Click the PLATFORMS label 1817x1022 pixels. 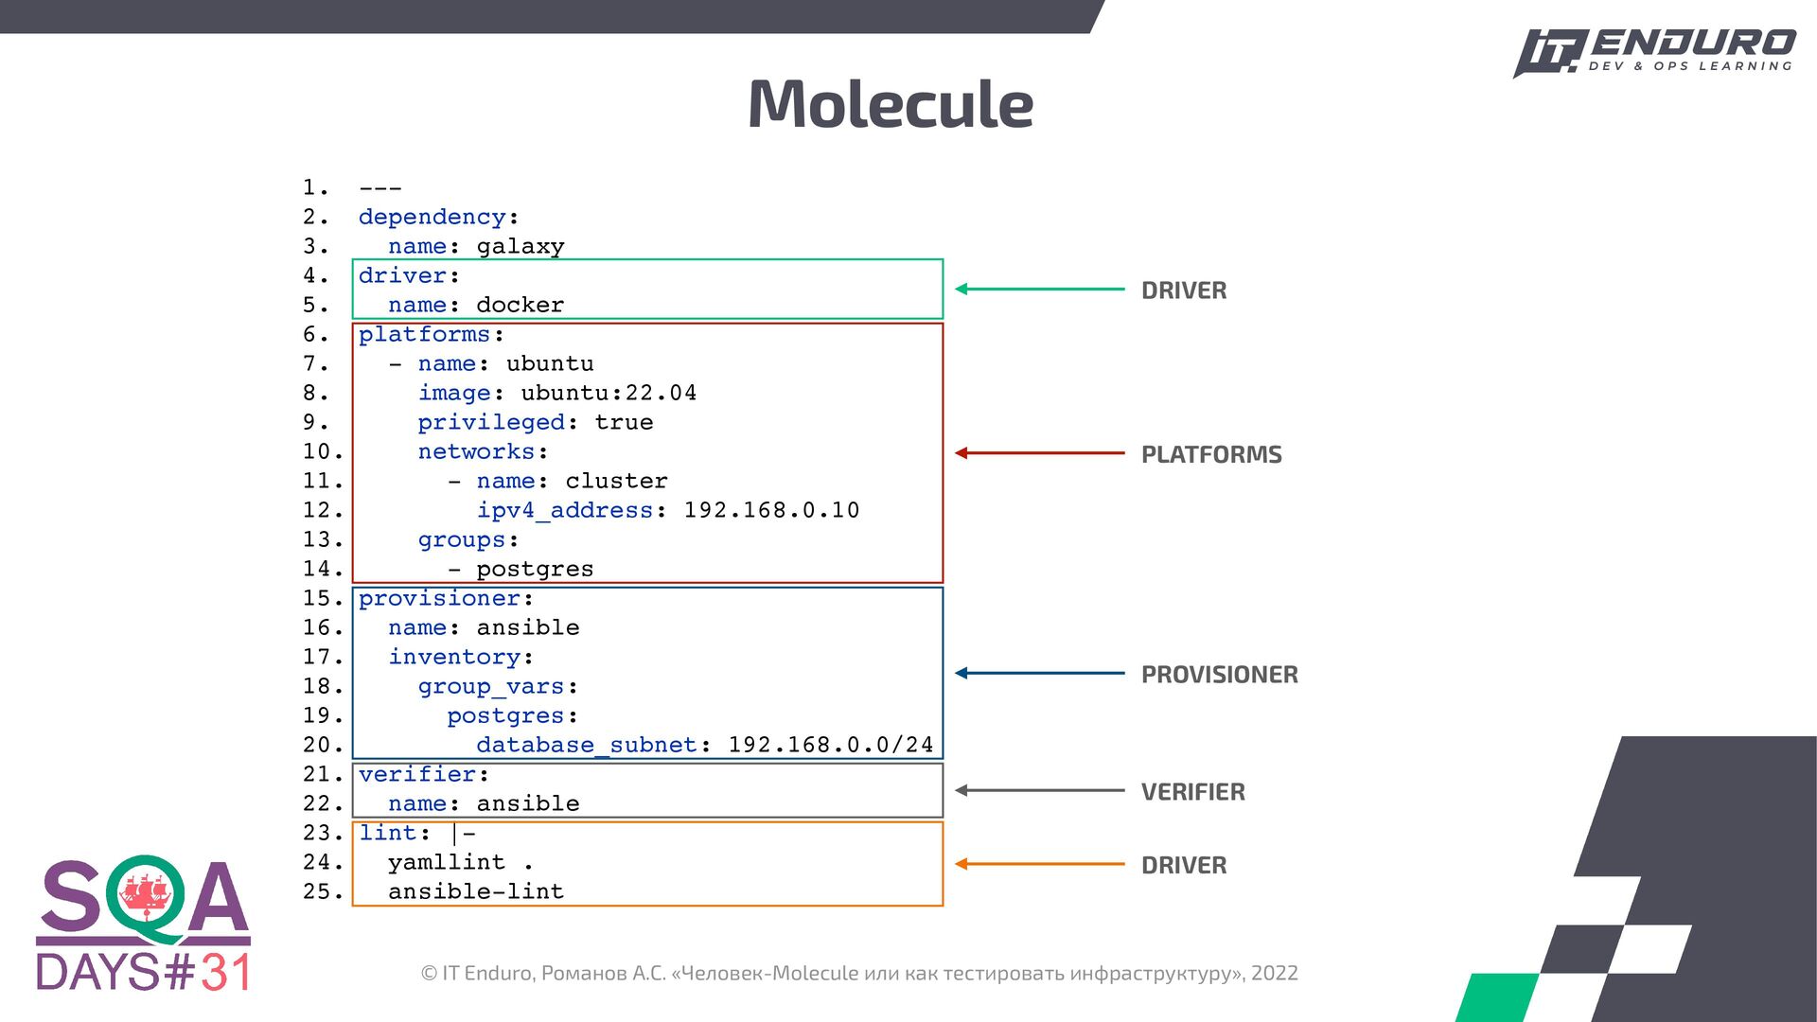(1211, 454)
